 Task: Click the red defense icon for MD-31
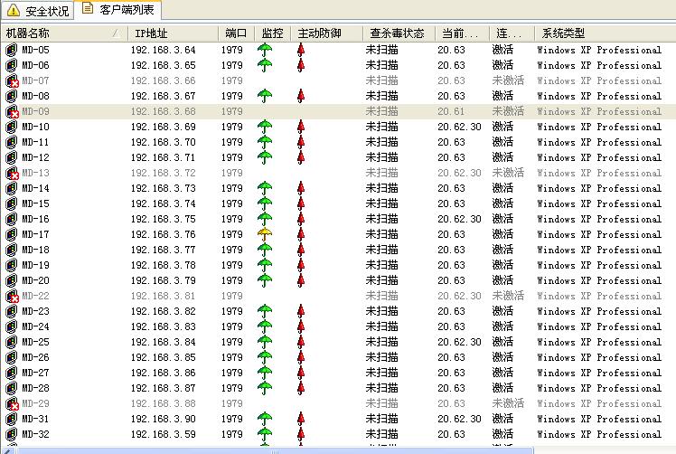click(x=301, y=419)
